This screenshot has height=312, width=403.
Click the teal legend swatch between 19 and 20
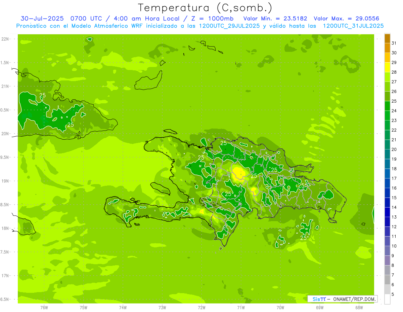click(x=387, y=154)
